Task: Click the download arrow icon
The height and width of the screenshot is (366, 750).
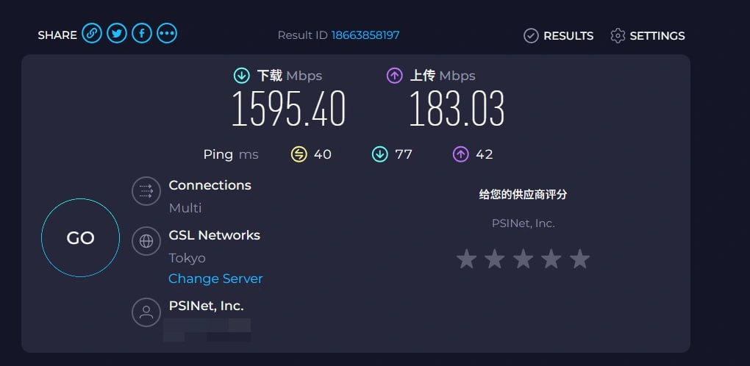Action: [x=242, y=76]
